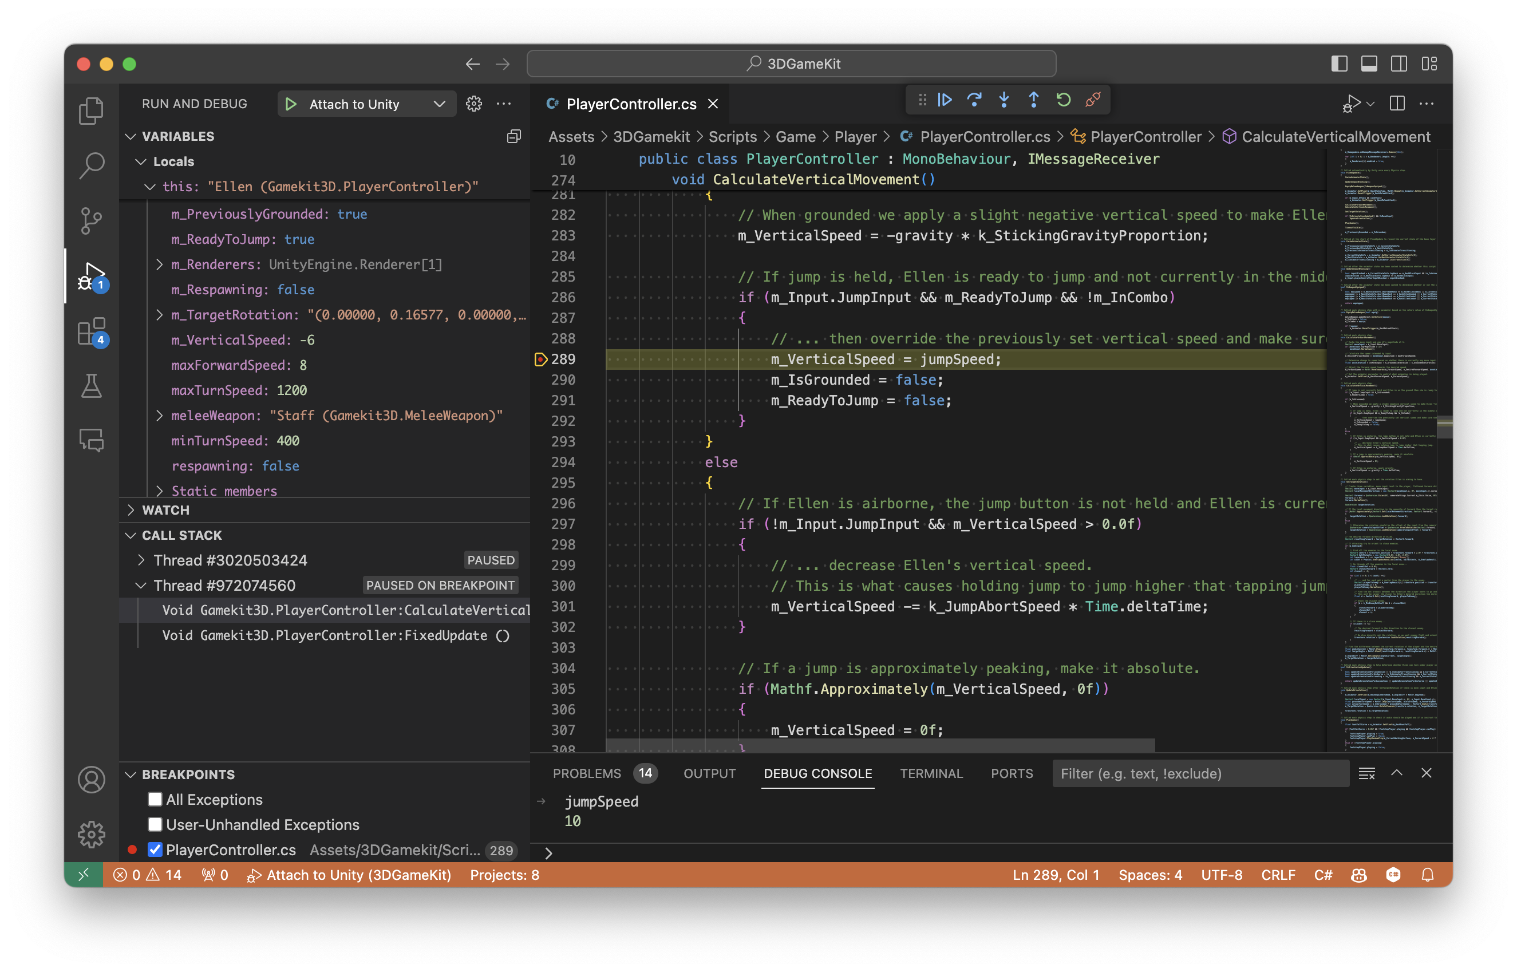Open the Attach to Unity configuration dropdown

click(x=440, y=104)
